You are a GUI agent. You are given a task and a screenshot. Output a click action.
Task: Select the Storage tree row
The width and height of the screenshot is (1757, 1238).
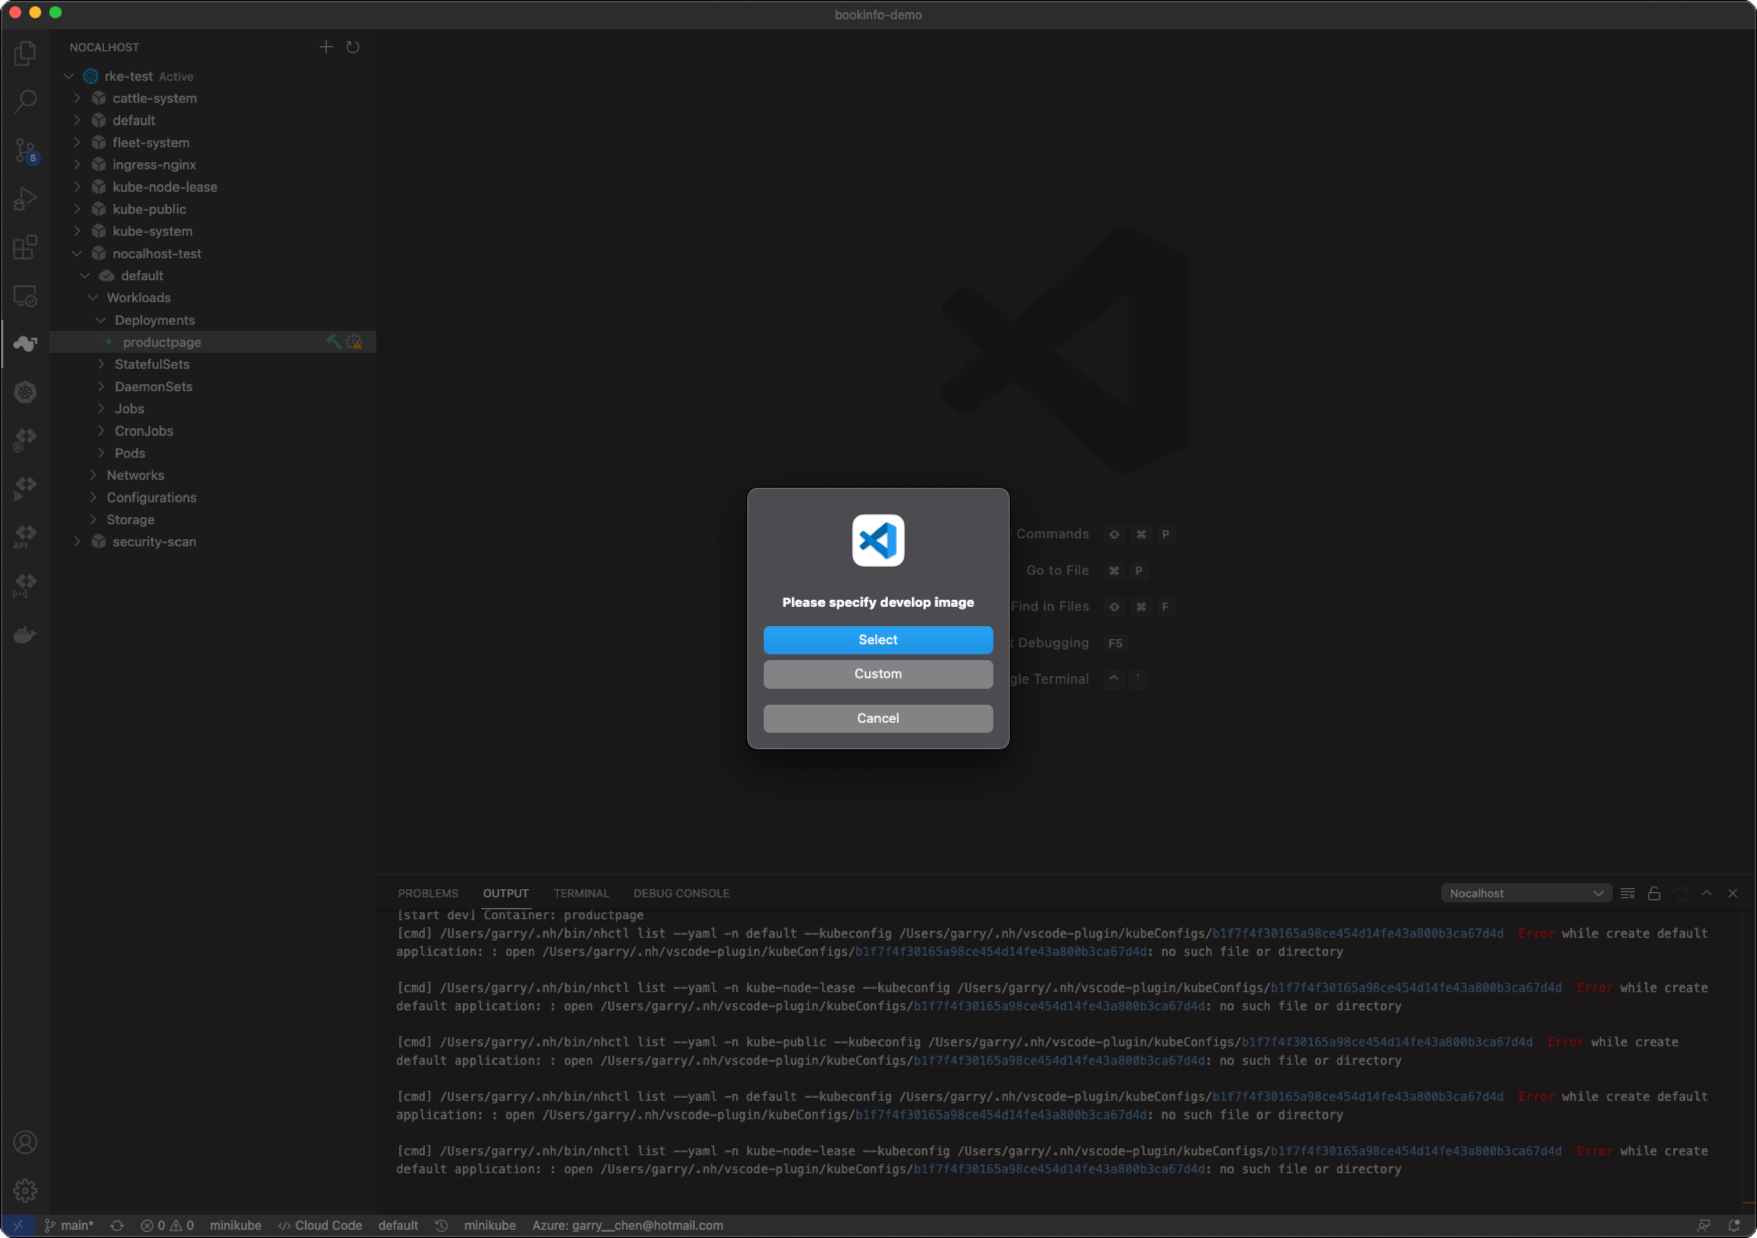coord(213,519)
